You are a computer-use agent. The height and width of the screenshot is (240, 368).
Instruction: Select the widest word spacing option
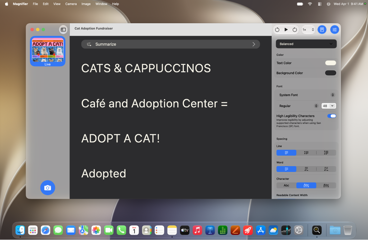click(x=326, y=169)
